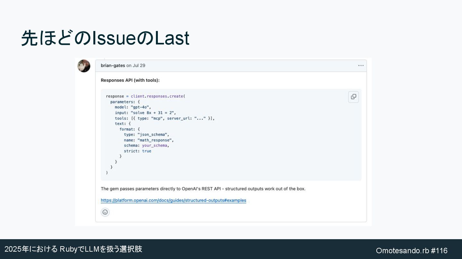The height and width of the screenshot is (259, 462).
Task: Click the client.responses.create code line
Action: tap(146, 96)
